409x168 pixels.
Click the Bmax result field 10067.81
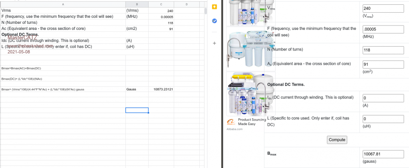[x=383, y=154]
